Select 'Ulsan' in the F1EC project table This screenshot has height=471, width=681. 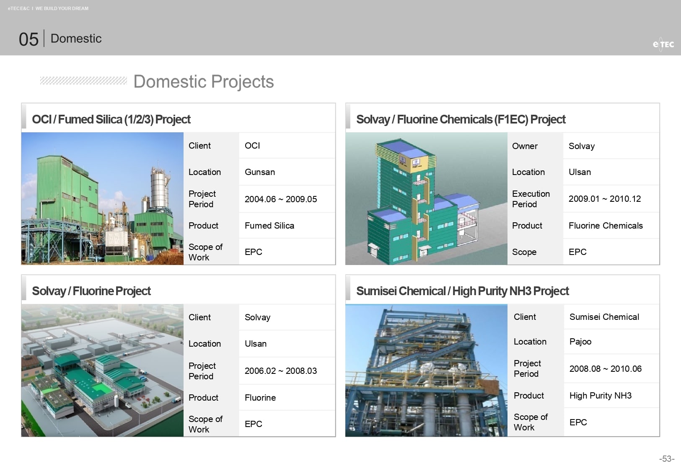coord(580,172)
